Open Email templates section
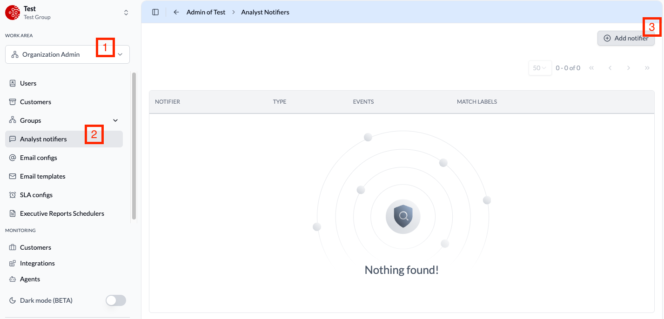Viewport: 664px width, 319px height. [42, 176]
